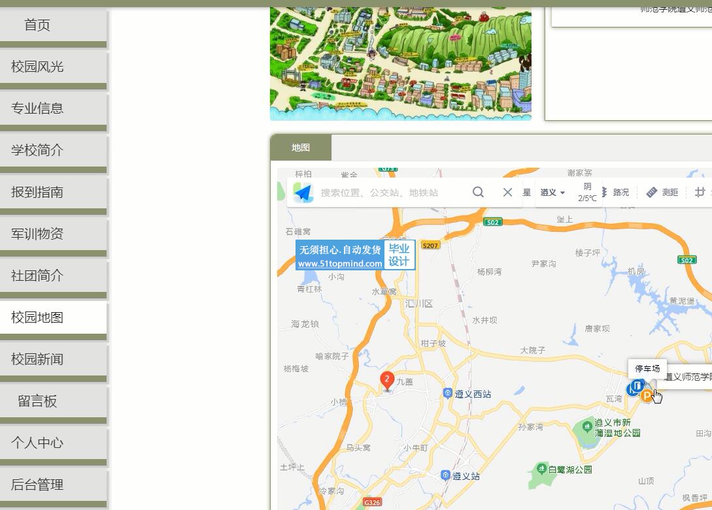Click the 白鹭湖公园 park icon
The width and height of the screenshot is (712, 510).
541,468
